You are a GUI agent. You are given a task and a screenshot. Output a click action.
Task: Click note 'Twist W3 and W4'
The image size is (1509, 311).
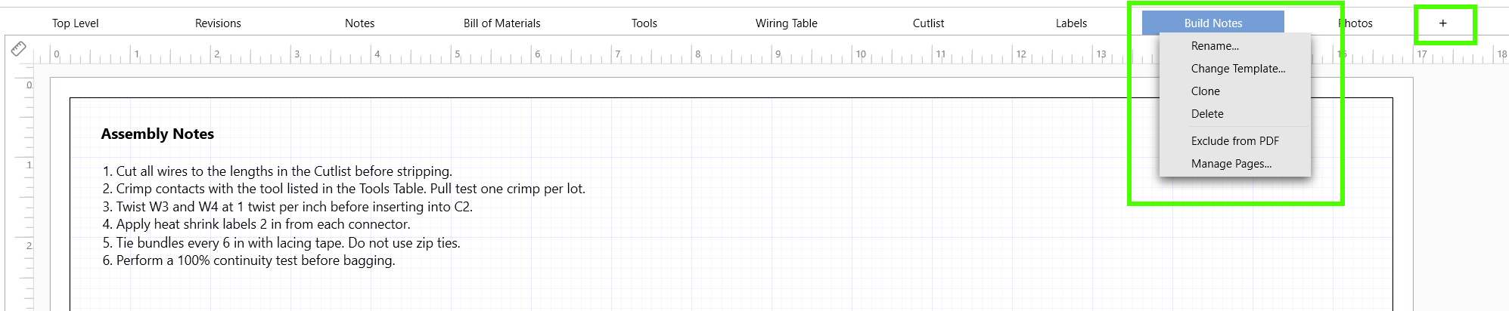[x=287, y=207]
